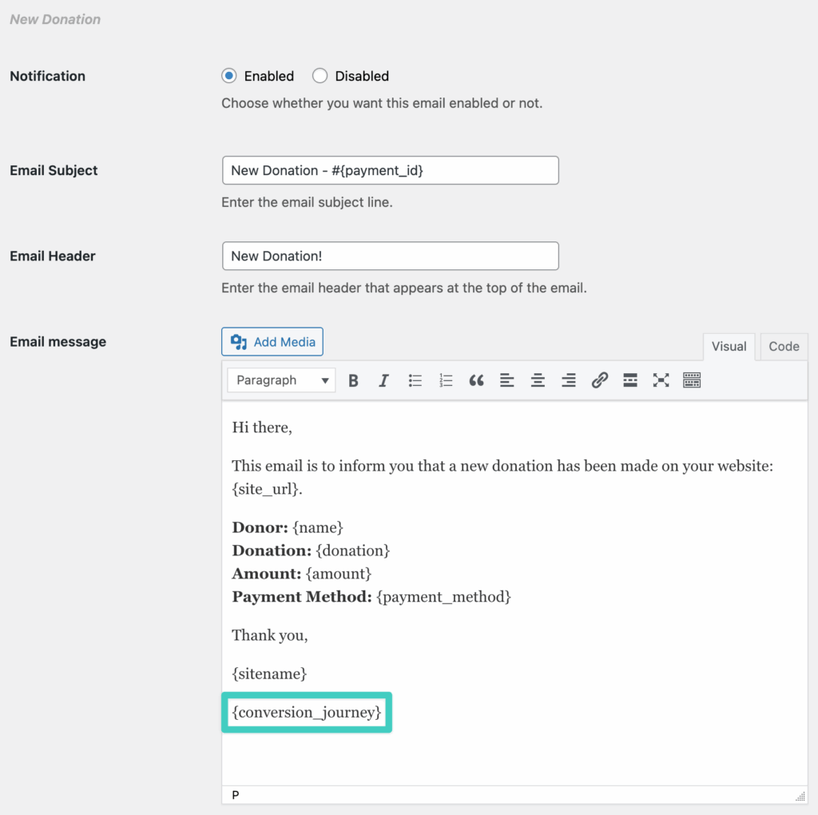The height and width of the screenshot is (815, 818).
Task: Align text to the right
Action: (569, 380)
